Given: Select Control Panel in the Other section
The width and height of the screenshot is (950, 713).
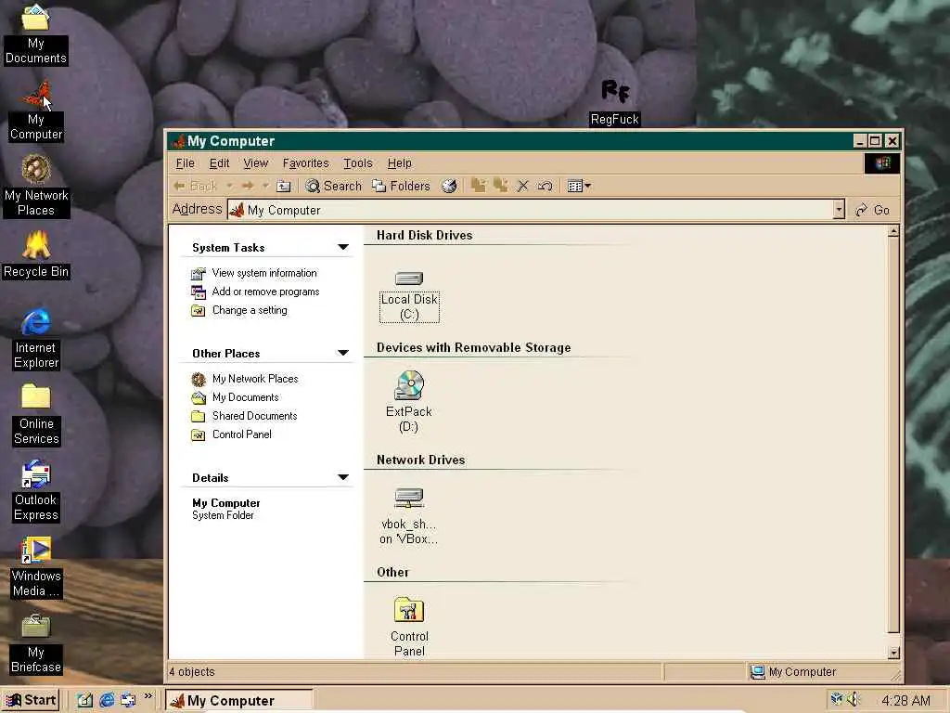Looking at the screenshot, I should click(x=409, y=627).
